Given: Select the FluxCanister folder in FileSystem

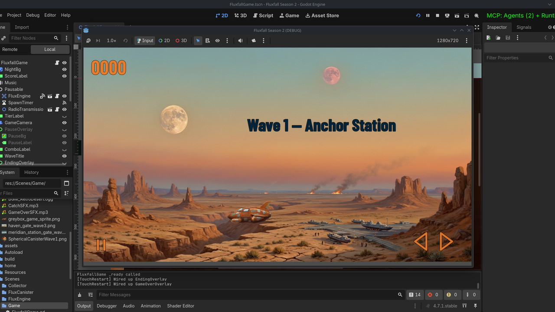Looking at the screenshot, I should pos(21,292).
